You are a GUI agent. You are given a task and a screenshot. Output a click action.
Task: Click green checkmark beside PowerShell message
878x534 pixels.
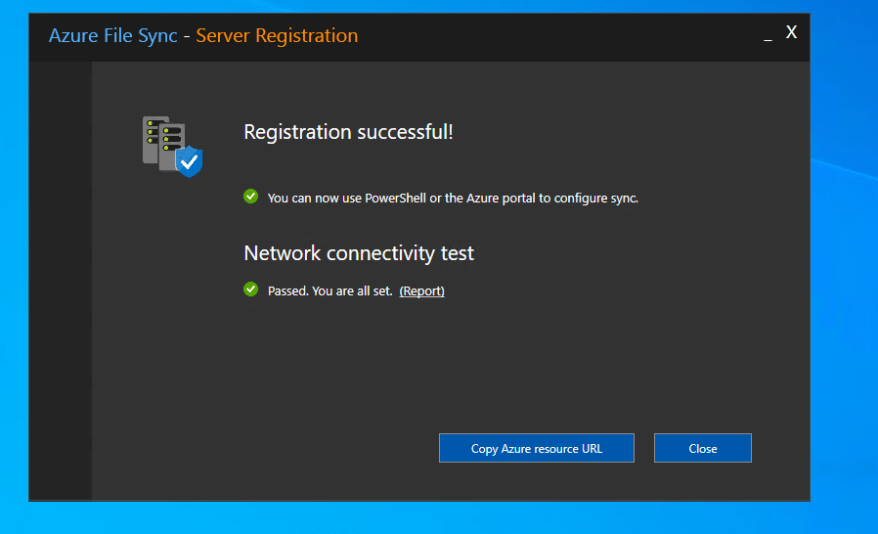click(251, 197)
